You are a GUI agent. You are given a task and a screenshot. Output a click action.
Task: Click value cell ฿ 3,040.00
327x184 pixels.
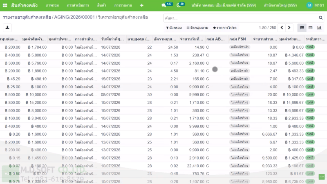click(x=37, y=119)
